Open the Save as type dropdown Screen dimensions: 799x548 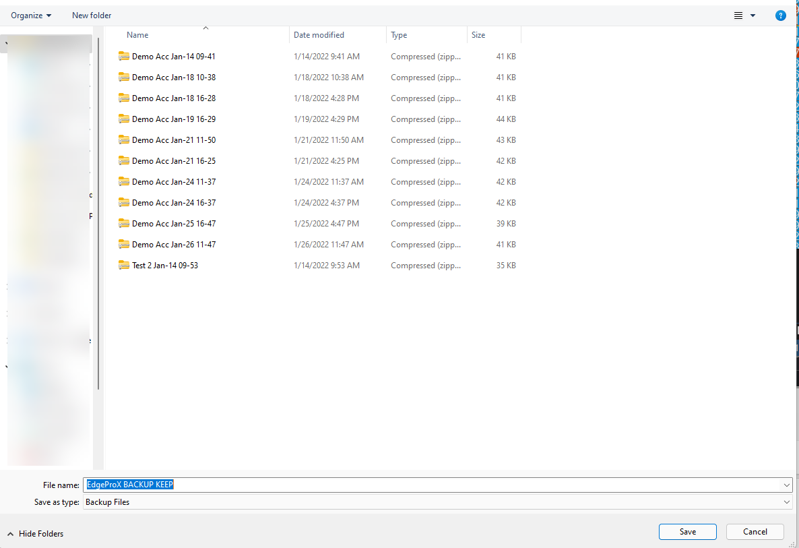point(786,502)
